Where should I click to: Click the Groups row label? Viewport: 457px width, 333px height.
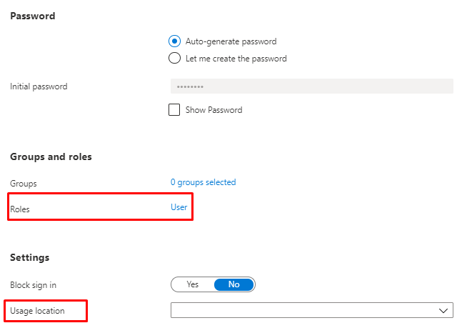point(24,184)
